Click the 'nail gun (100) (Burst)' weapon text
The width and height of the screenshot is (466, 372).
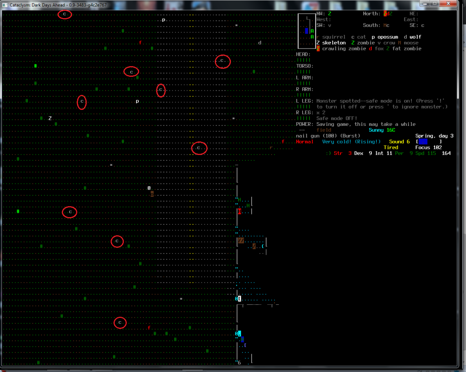(x=328, y=136)
